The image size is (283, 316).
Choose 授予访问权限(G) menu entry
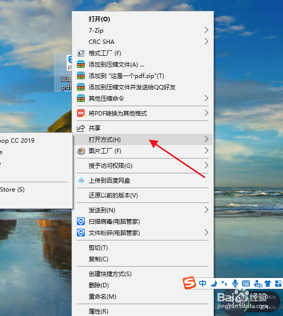tap(142, 166)
